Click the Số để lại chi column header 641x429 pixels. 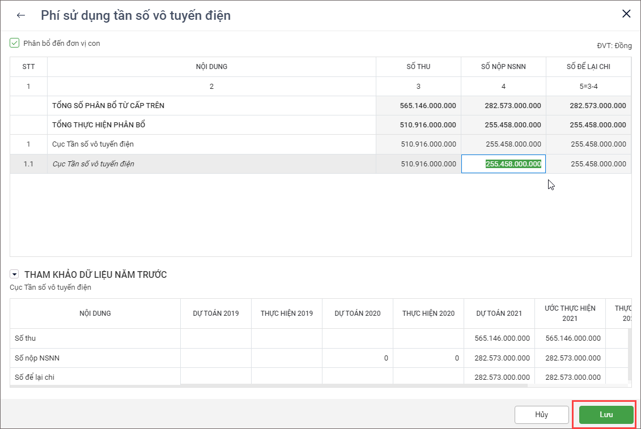pyautogui.click(x=588, y=67)
